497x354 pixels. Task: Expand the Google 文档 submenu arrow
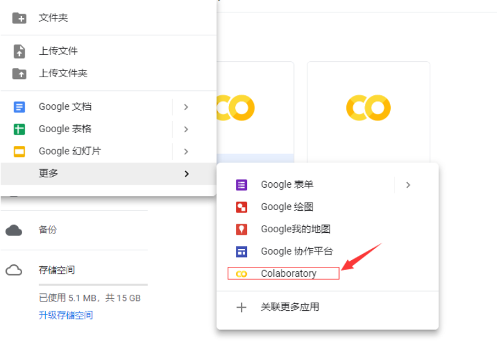186,107
